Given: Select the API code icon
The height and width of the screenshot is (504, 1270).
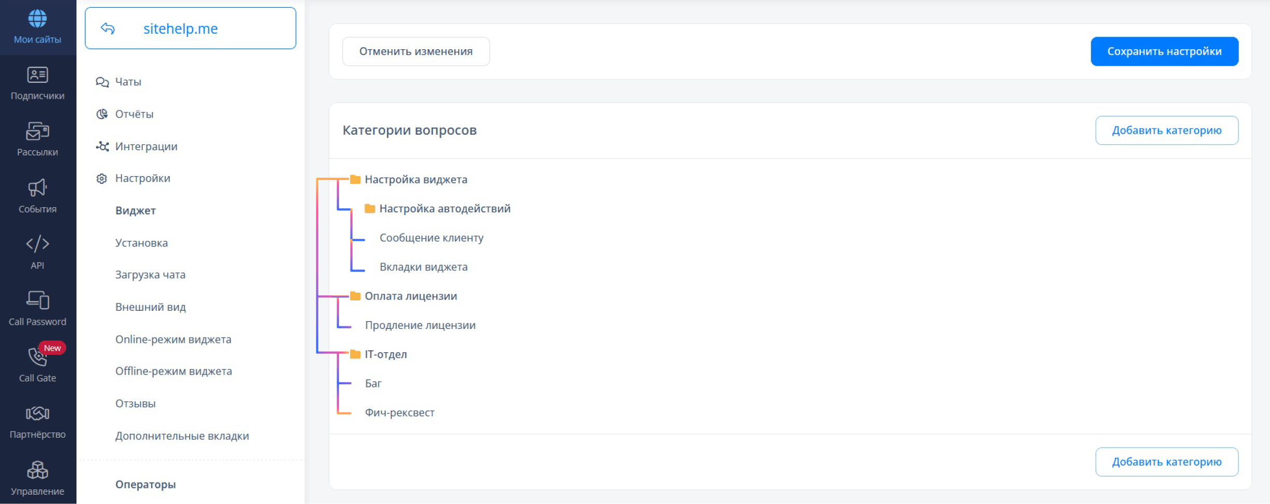Looking at the screenshot, I should [37, 243].
